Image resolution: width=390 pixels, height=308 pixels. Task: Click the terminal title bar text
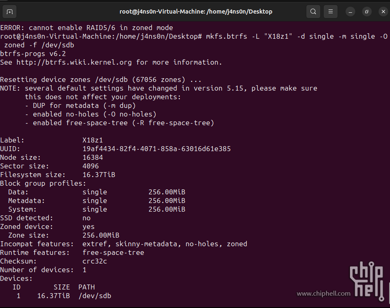pyautogui.click(x=196, y=12)
